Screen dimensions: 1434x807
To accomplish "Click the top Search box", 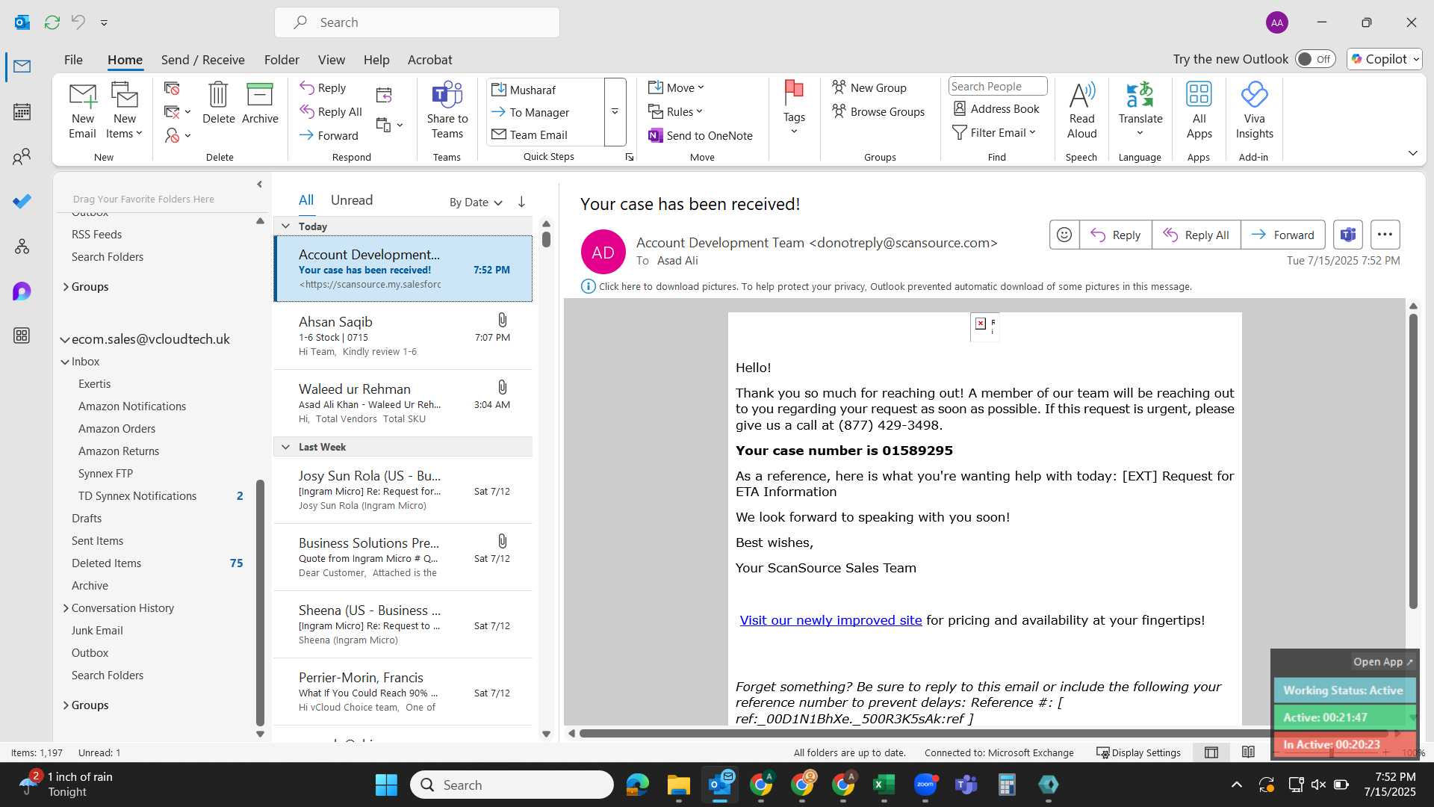I will [417, 22].
